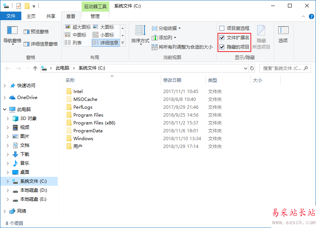Switch to the 管理 ribbon tab
The width and height of the screenshot is (316, 228).
pos(95,16)
